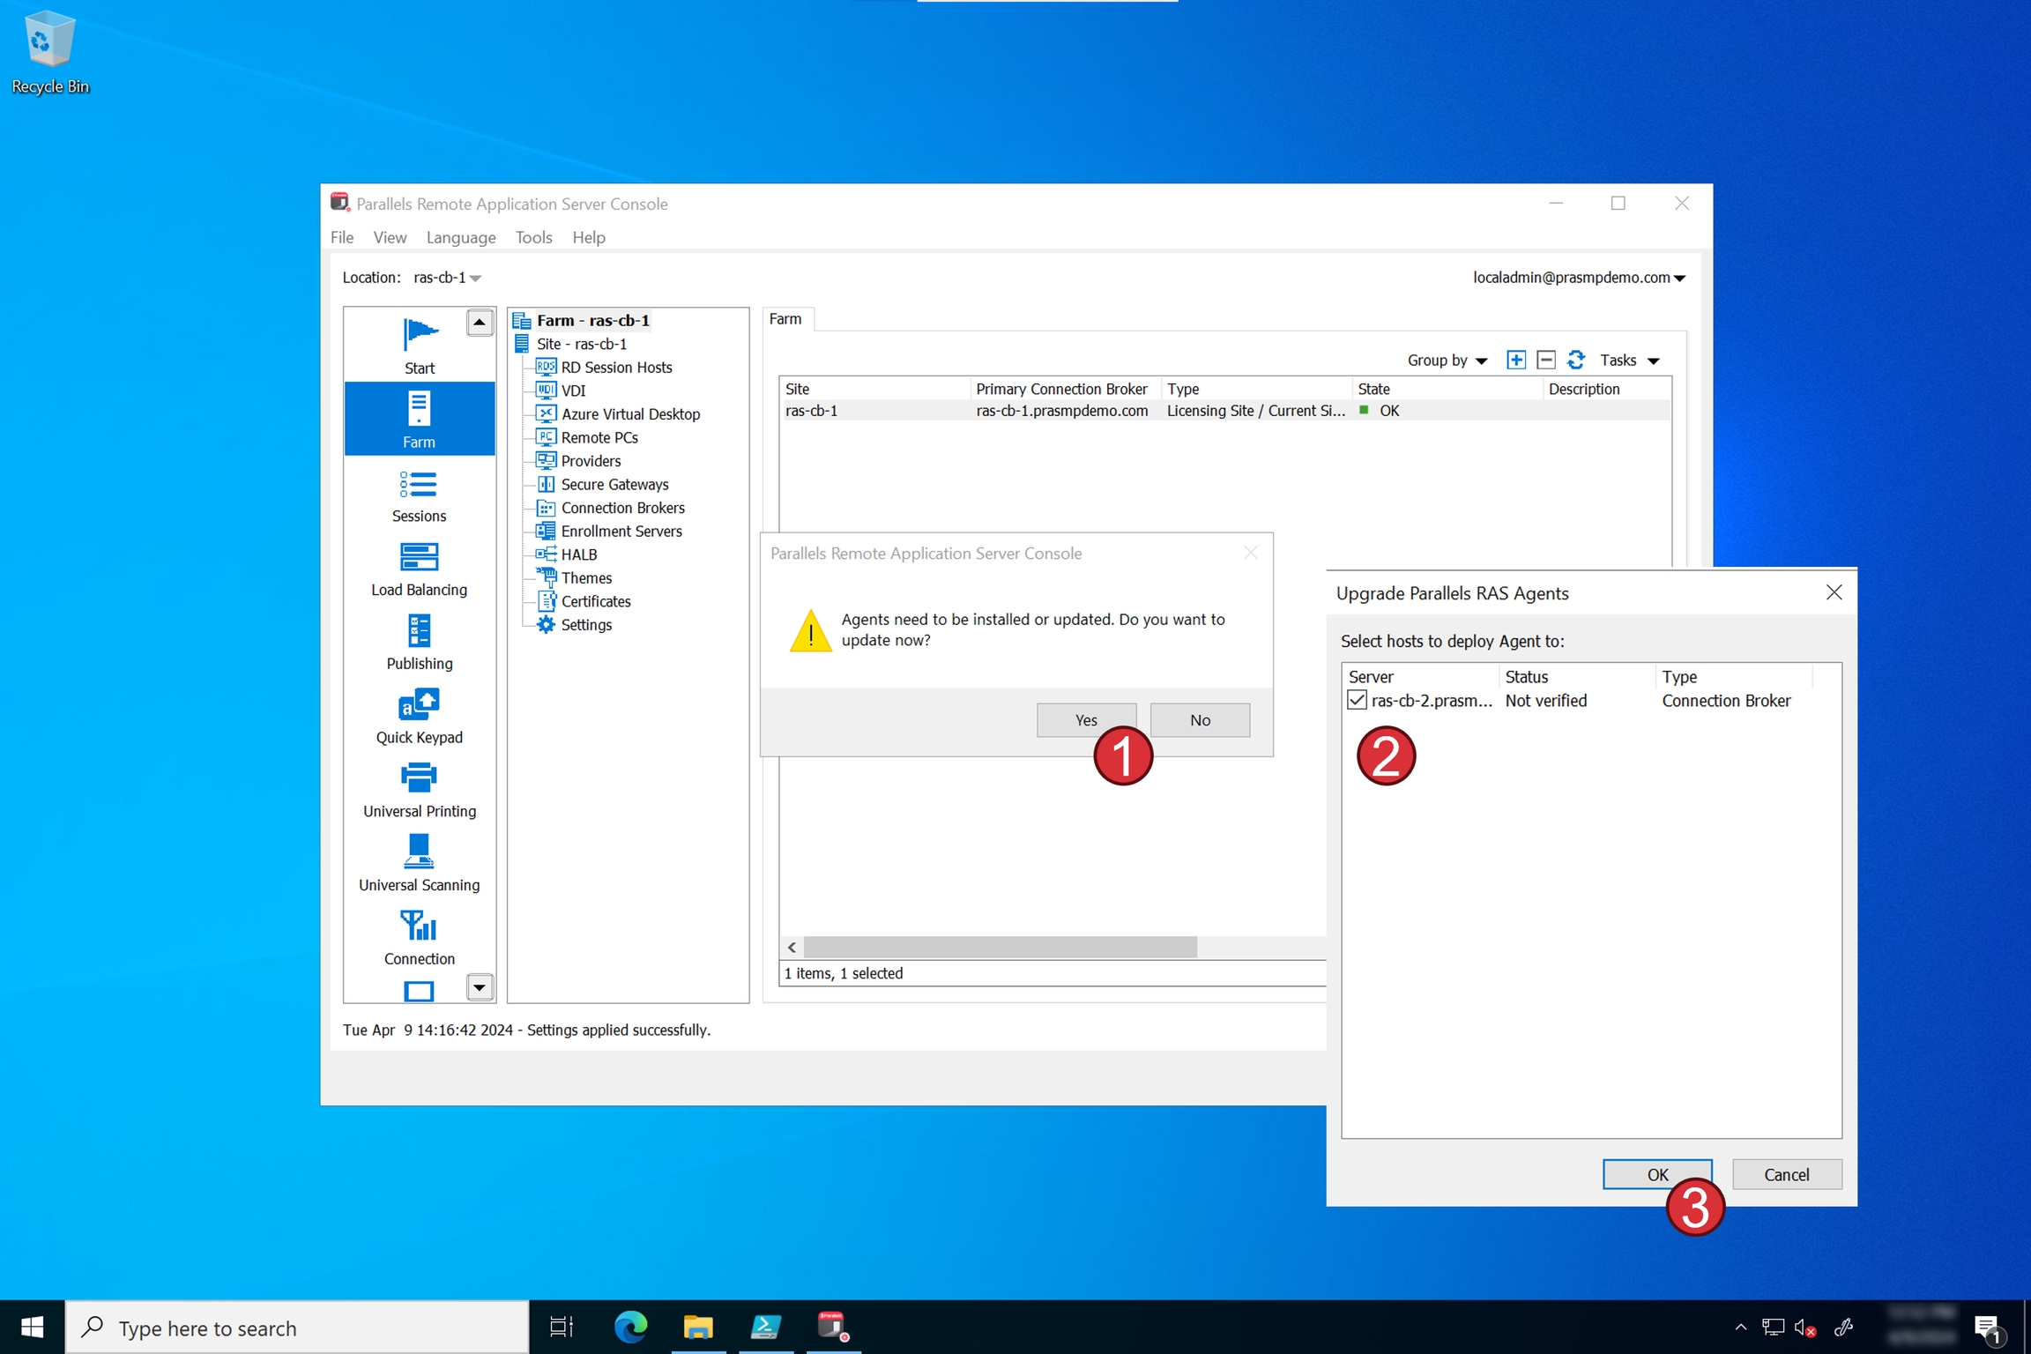2031x1354 pixels.
Task: Open the Language menu
Action: coord(460,237)
